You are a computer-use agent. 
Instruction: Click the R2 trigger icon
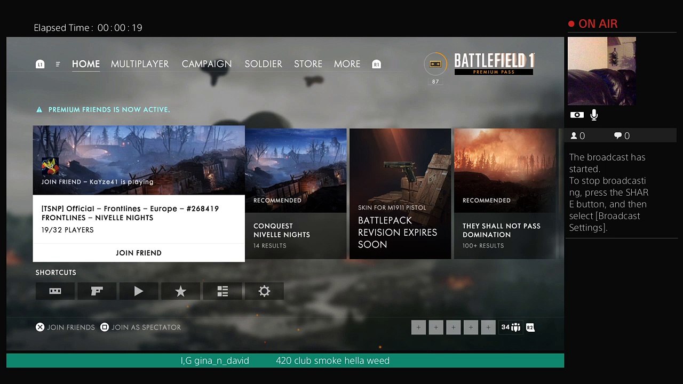[530, 327]
